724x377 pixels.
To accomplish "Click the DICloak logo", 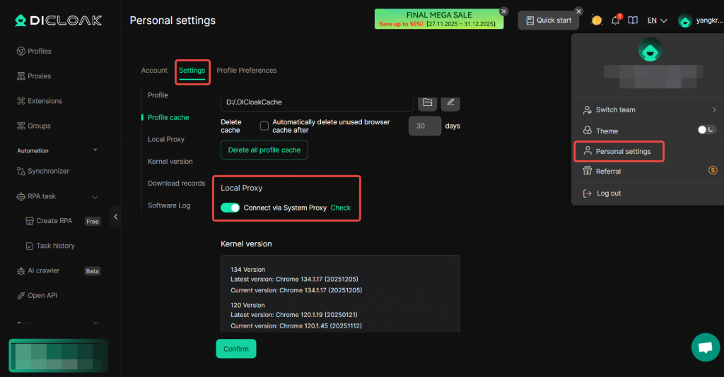I will 58,20.
